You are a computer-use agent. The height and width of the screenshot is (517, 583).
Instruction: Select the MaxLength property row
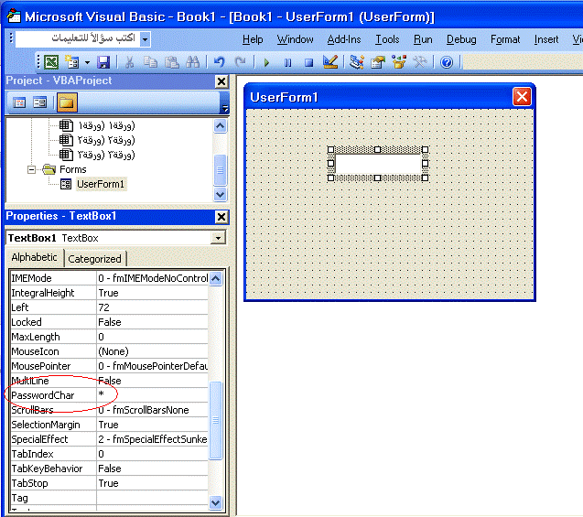point(109,337)
